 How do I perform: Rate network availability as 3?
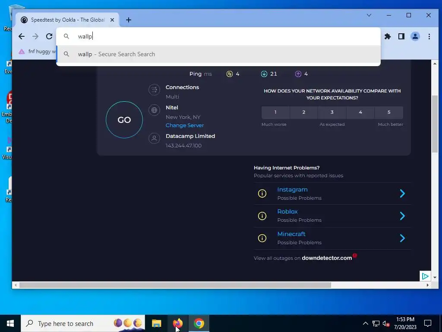click(332, 112)
